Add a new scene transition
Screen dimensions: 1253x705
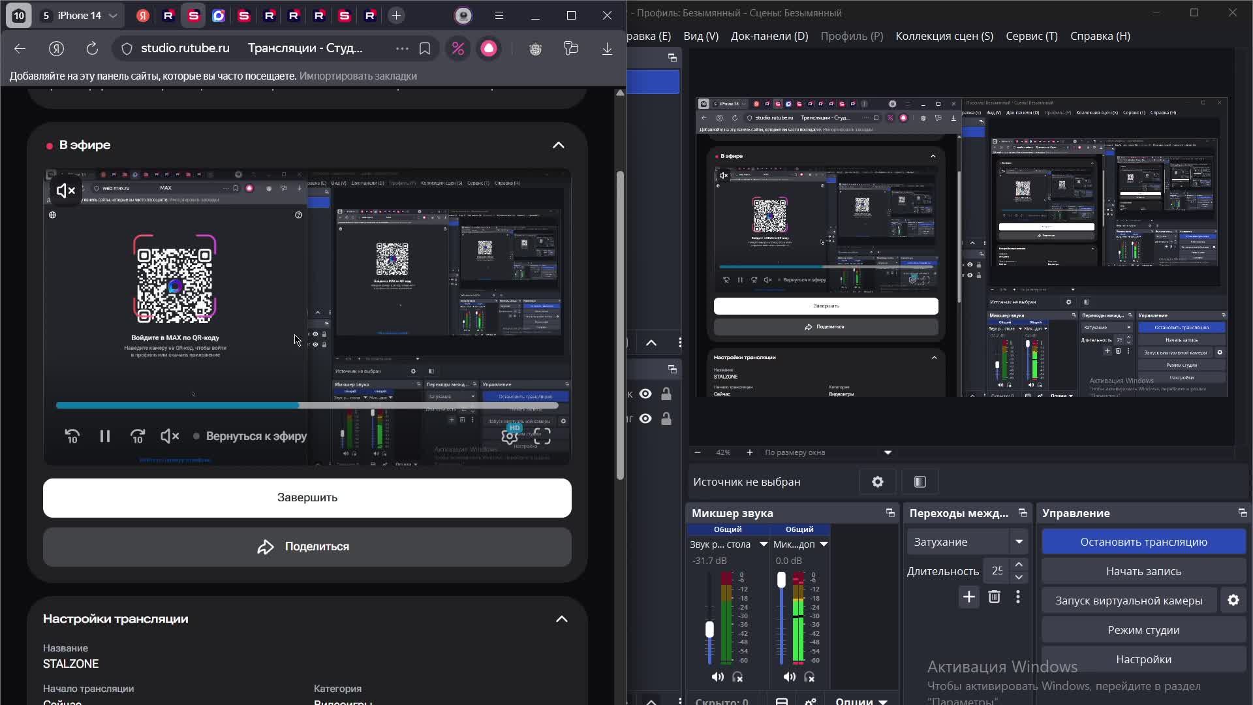pyautogui.click(x=969, y=597)
